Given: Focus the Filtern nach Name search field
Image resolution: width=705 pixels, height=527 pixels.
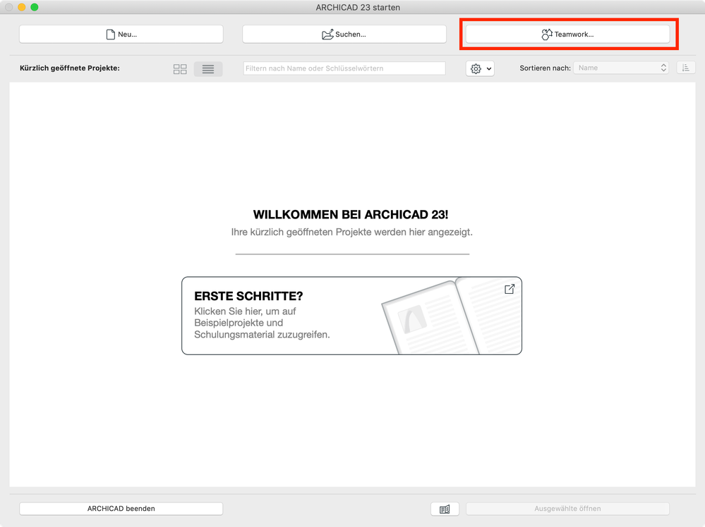Looking at the screenshot, I should [x=344, y=68].
